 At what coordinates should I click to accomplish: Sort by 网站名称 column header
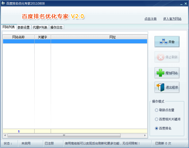point(19,37)
